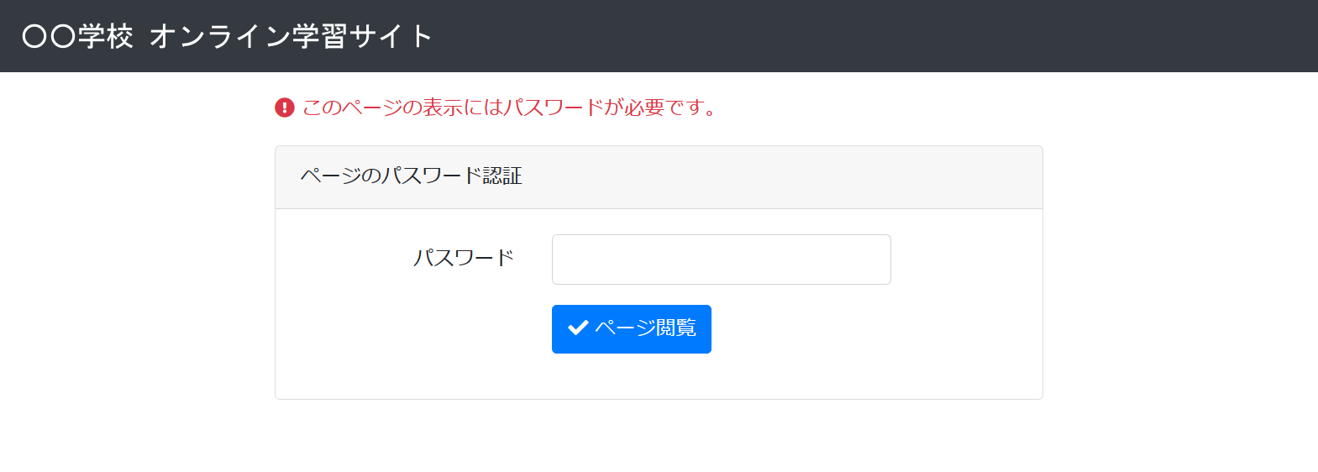Click the ページ閲覧 label text inside blue button
This screenshot has width=1318, height=472.
[x=645, y=328]
